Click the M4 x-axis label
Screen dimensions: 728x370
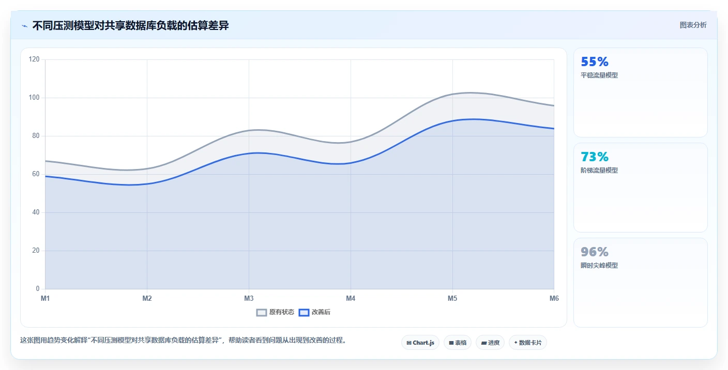351,298
